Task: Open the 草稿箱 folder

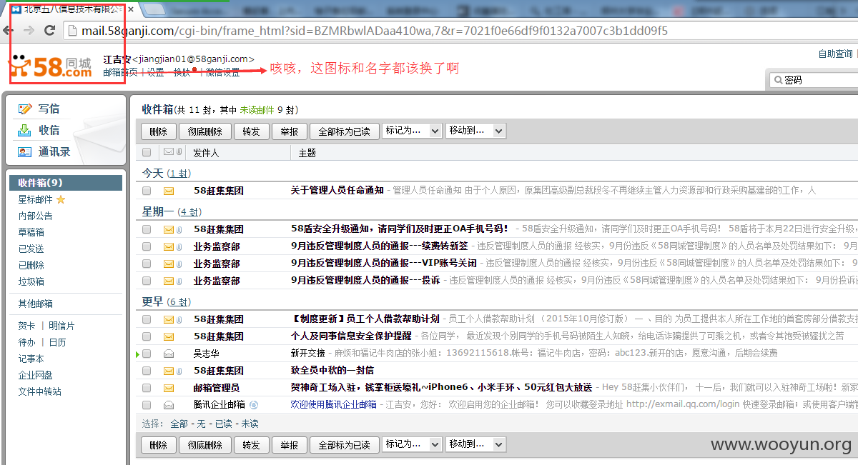Action: pyautogui.click(x=31, y=232)
